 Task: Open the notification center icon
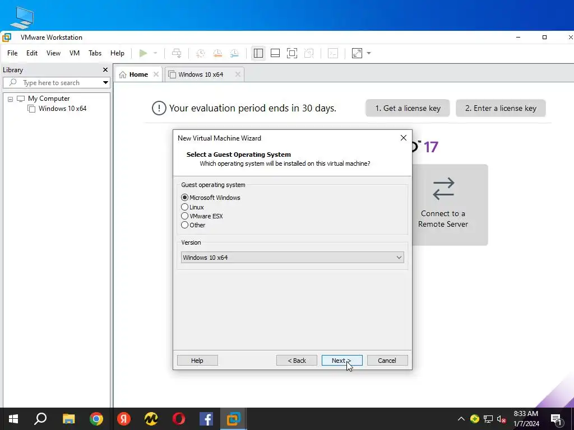click(x=557, y=419)
